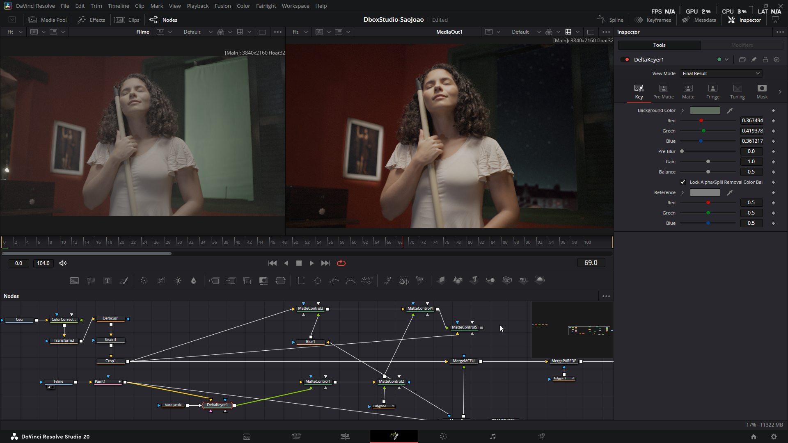Stop playback with the stop button
This screenshot has height=443, width=788.
click(x=299, y=263)
